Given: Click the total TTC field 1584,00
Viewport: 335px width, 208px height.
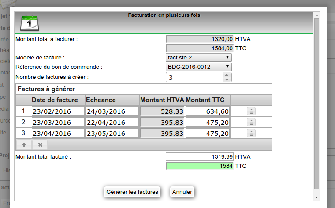Looking at the screenshot, I should point(200,48).
